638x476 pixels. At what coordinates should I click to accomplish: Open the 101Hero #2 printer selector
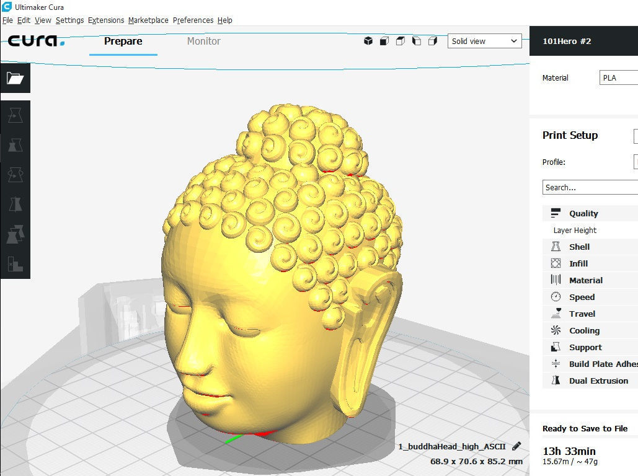583,41
